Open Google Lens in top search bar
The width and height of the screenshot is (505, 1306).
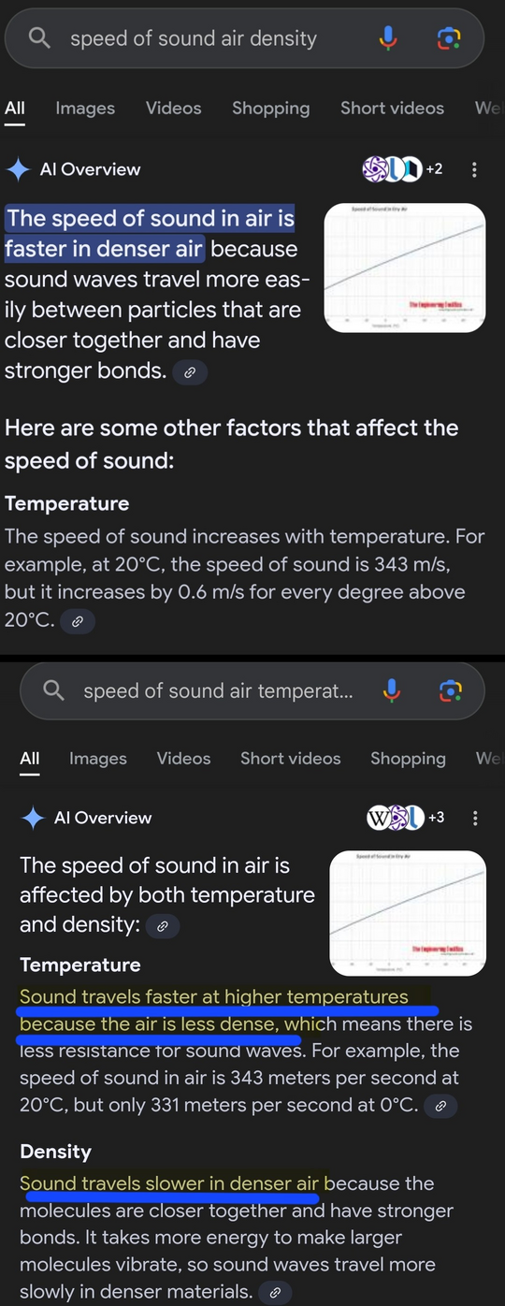pos(449,38)
